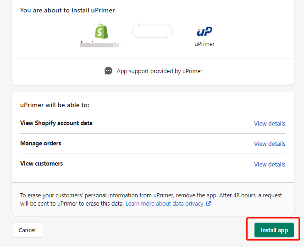View details for View customers
This screenshot has height=247, width=304.
(x=270, y=164)
